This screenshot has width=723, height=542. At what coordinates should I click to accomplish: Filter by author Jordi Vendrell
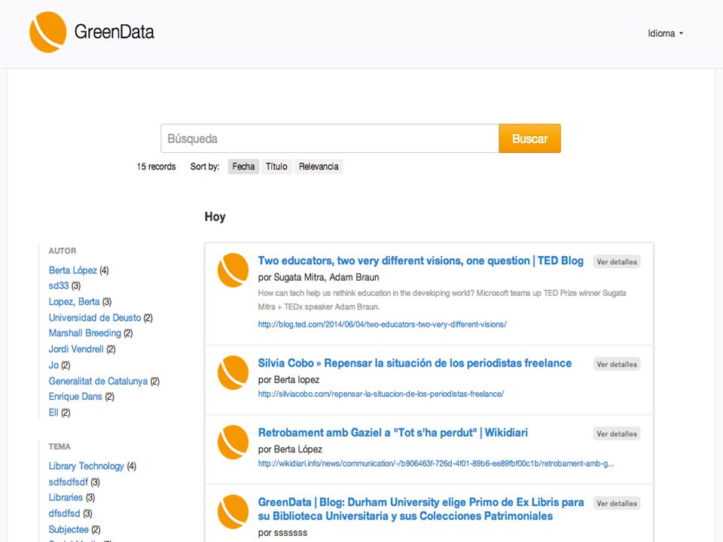click(x=76, y=349)
